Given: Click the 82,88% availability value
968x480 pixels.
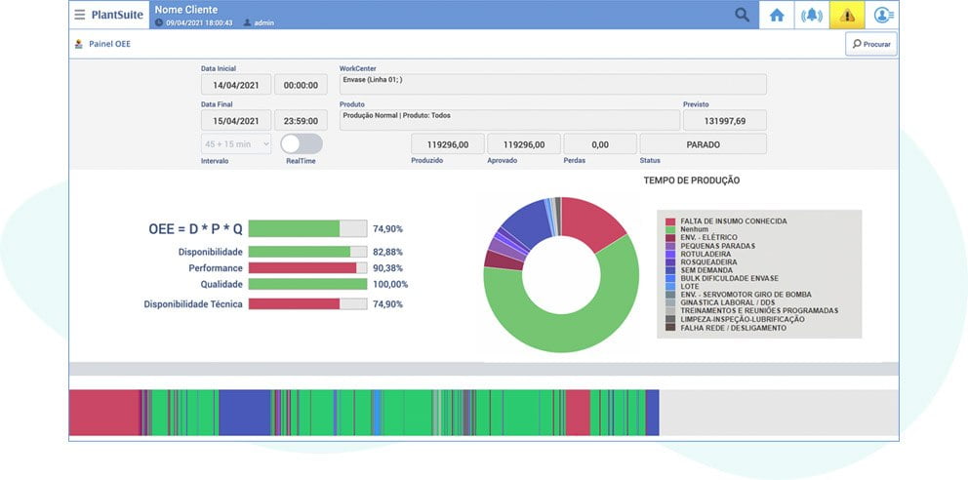Looking at the screenshot, I should point(387,252).
